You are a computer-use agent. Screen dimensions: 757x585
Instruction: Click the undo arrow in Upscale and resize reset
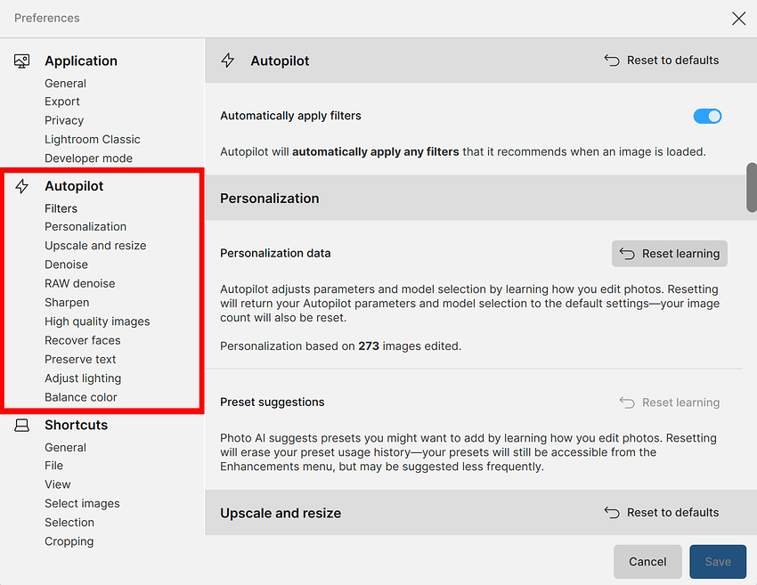click(612, 513)
